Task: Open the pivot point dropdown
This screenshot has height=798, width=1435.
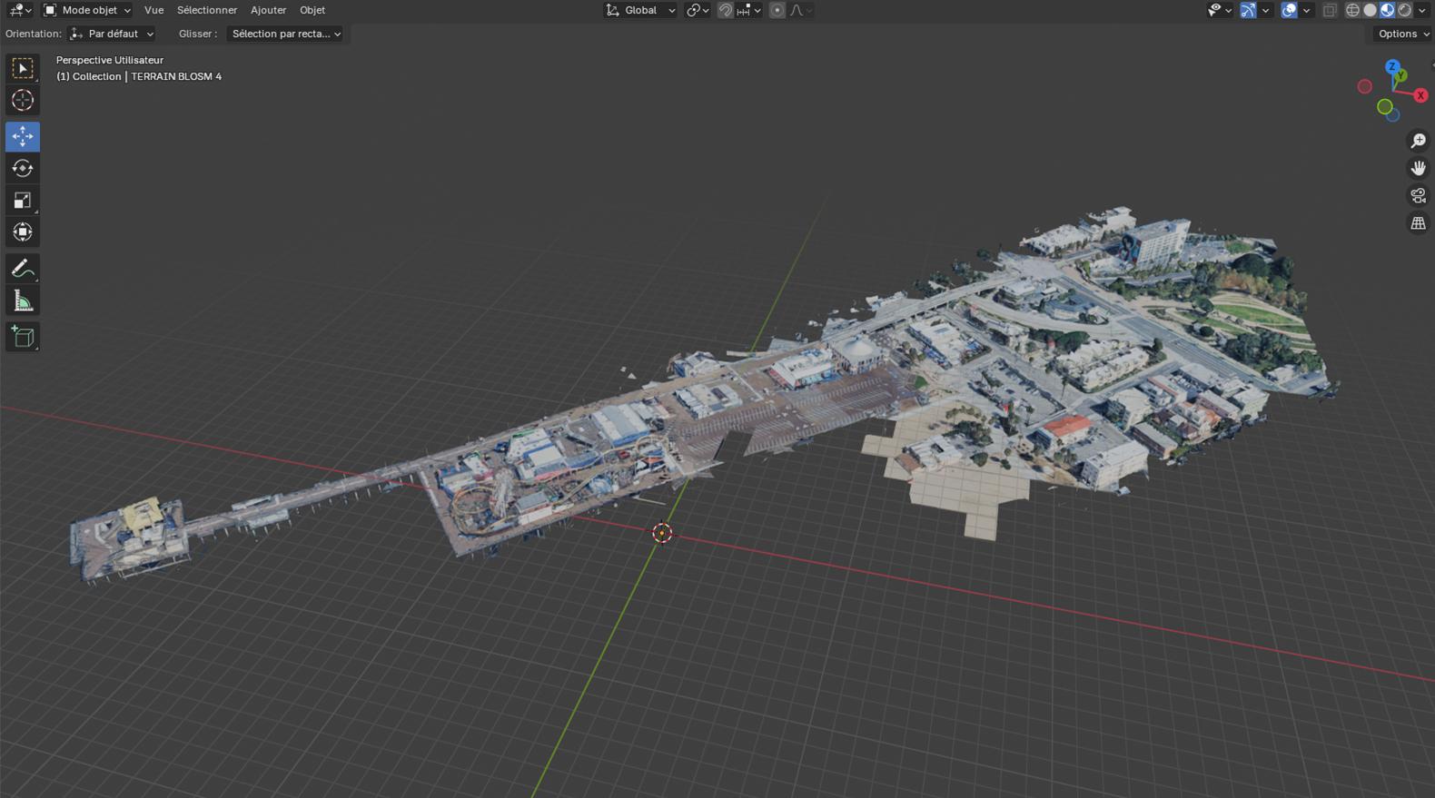Action: tap(698, 10)
